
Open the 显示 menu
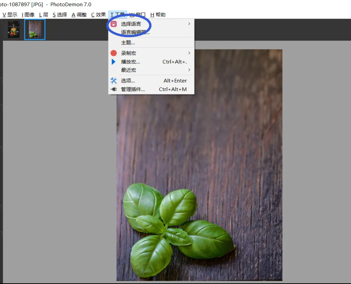(x=10, y=15)
